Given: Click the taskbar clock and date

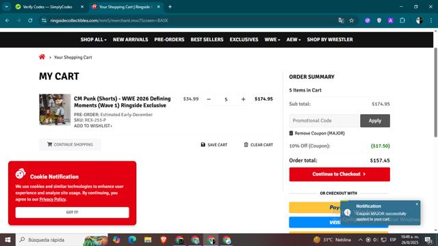Looking at the screenshot, I should [410, 240].
